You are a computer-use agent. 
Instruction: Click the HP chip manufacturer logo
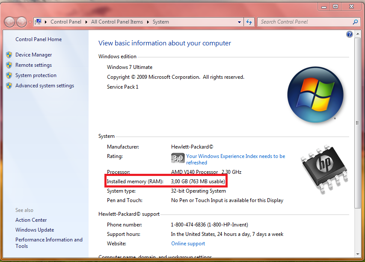click(x=325, y=169)
